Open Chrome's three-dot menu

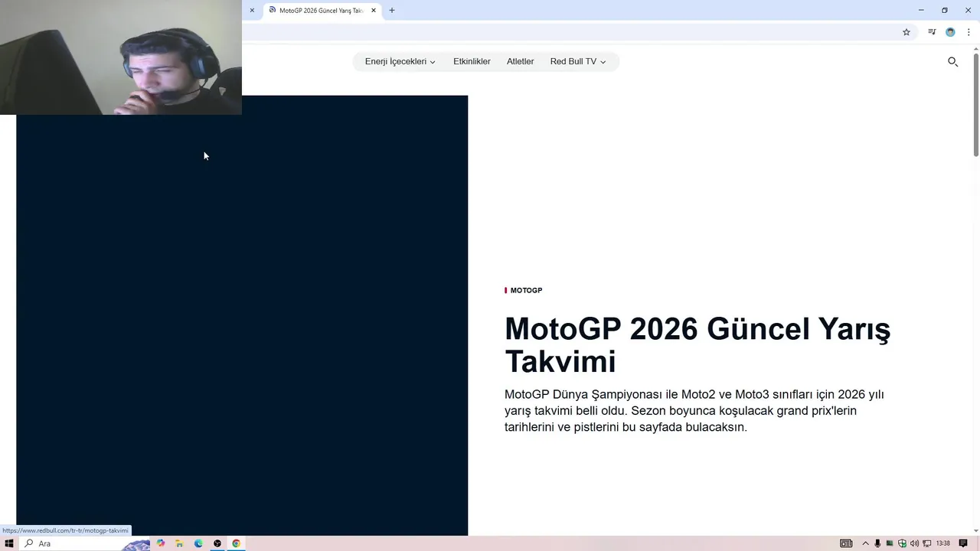click(969, 32)
